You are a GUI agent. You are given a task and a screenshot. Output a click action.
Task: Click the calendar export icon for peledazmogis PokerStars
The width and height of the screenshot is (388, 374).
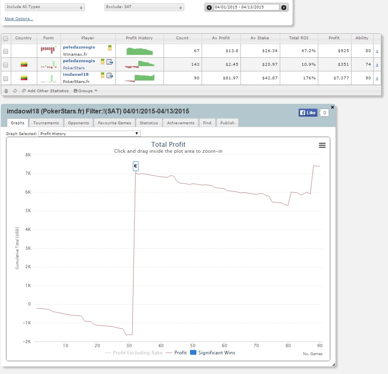(x=109, y=62)
